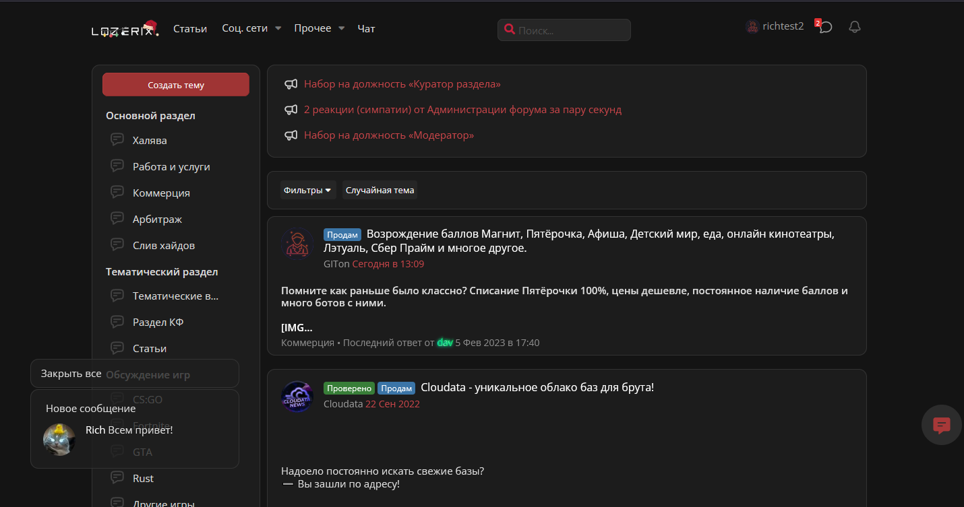Click the search magnifier icon
This screenshot has width=964, height=507.
pyautogui.click(x=510, y=30)
